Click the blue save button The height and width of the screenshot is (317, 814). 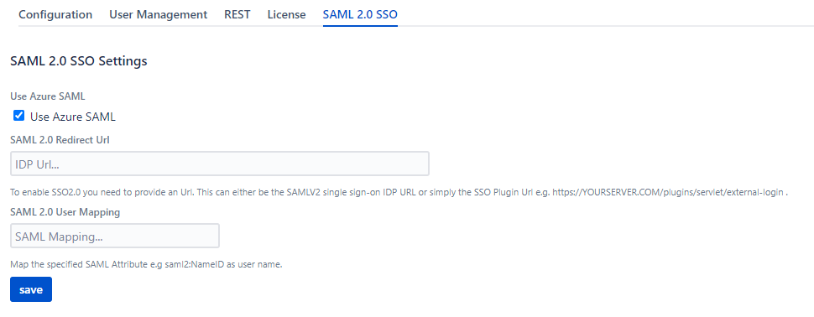click(31, 289)
